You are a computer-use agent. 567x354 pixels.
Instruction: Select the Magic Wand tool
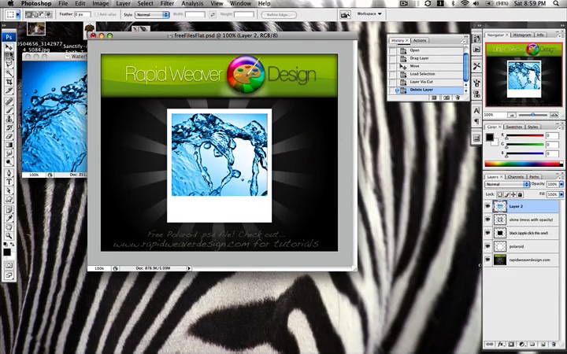coord(9,73)
